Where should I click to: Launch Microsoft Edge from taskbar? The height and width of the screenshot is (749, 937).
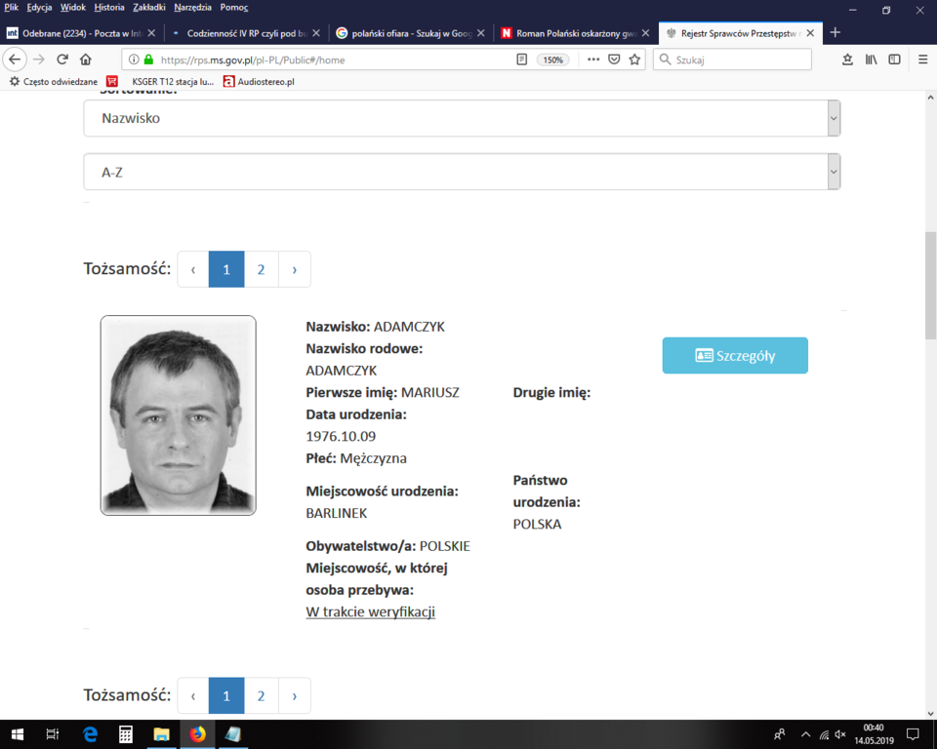click(90, 734)
